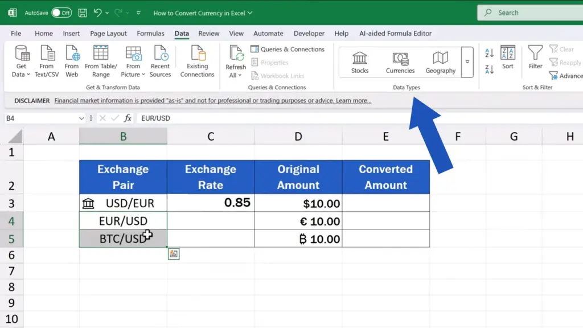Sort A to Z ascending
The height and width of the screenshot is (328, 583).
pyautogui.click(x=489, y=54)
